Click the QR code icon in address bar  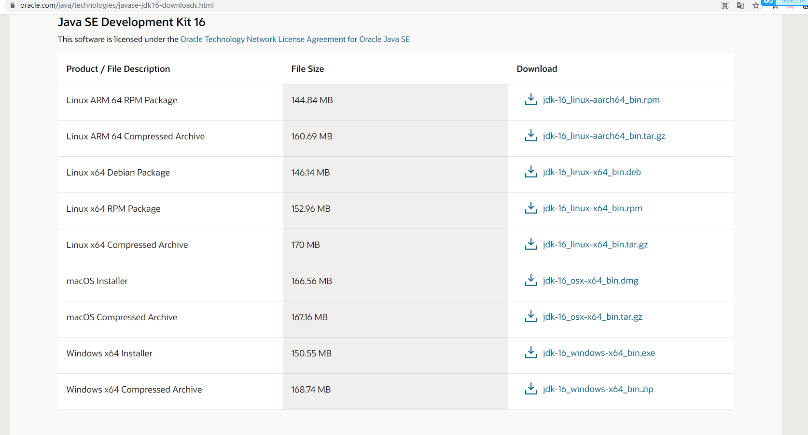[x=724, y=5]
